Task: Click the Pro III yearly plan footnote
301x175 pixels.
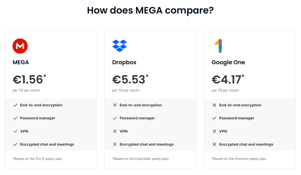Action: point(37,159)
